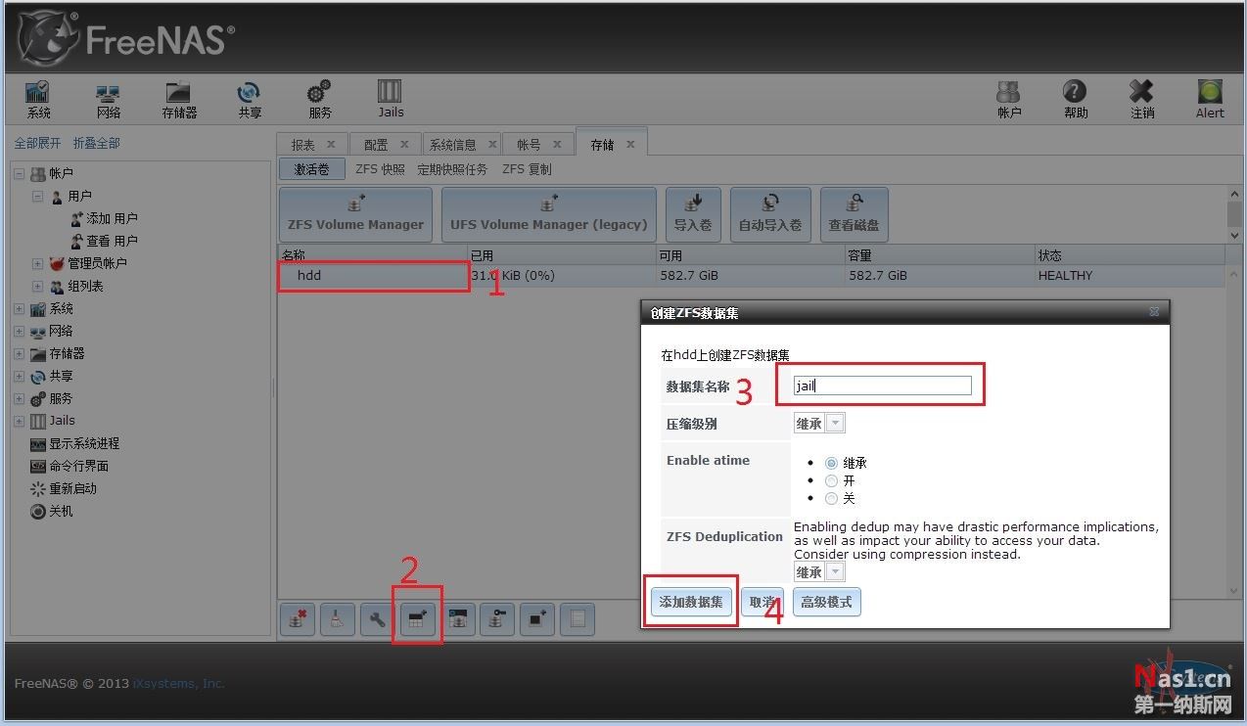Click the 查看磁盘 button
Screen dimensions: 1247x726
point(854,214)
